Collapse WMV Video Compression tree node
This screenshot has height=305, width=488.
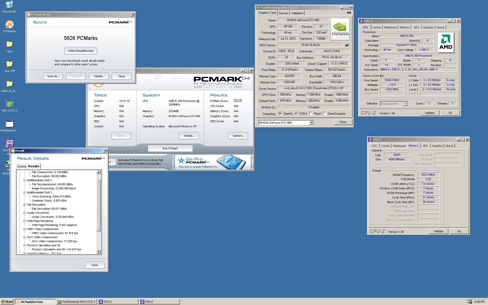point(25,229)
